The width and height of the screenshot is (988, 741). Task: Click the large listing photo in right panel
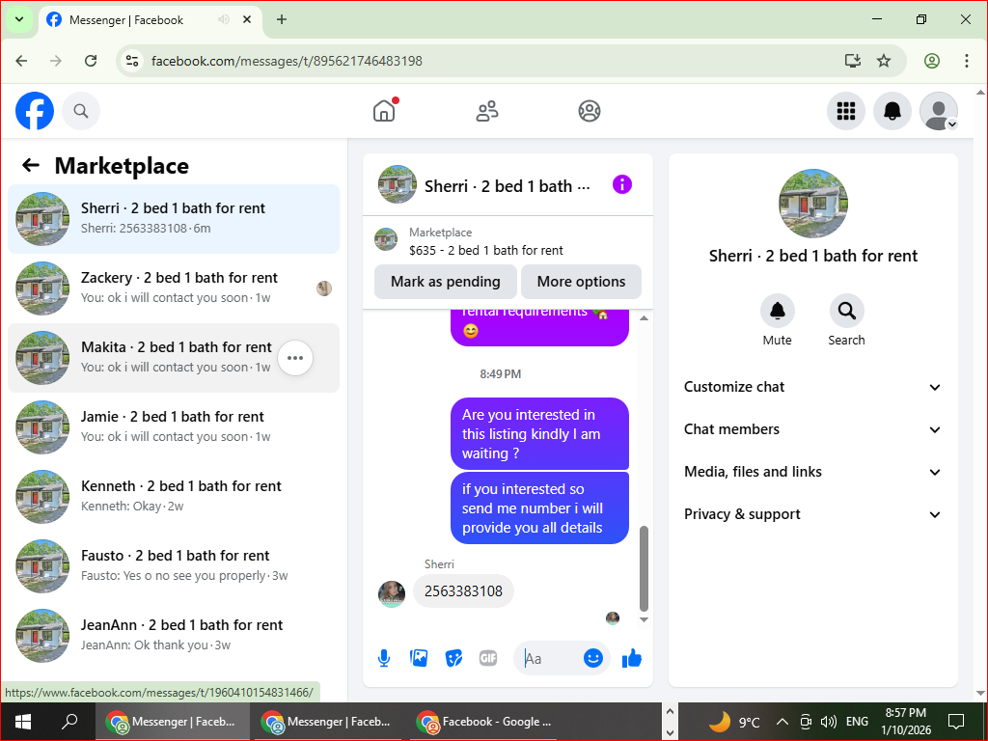point(812,203)
